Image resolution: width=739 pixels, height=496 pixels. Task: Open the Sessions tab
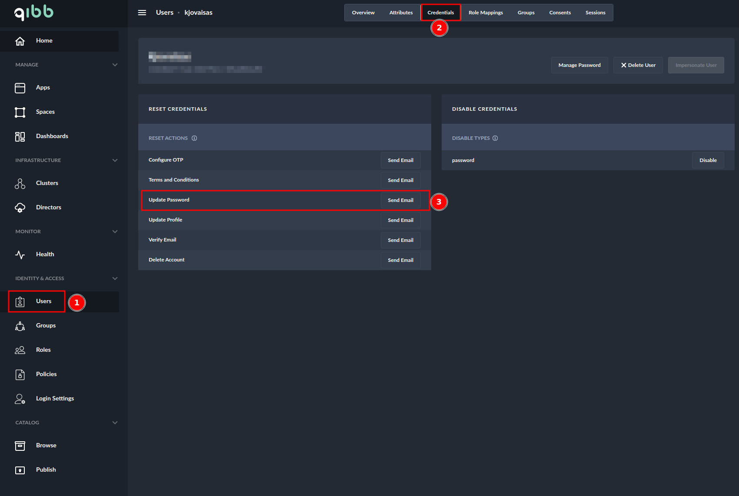[x=595, y=13]
